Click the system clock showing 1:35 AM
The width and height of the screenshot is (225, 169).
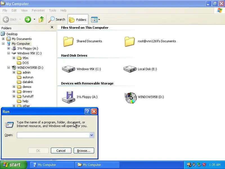point(215,165)
